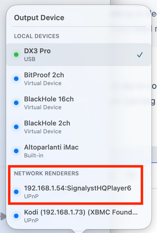Choose the BitProof 2ch virtual device
Image resolution: width=157 pixels, height=233 pixels.
click(x=79, y=79)
